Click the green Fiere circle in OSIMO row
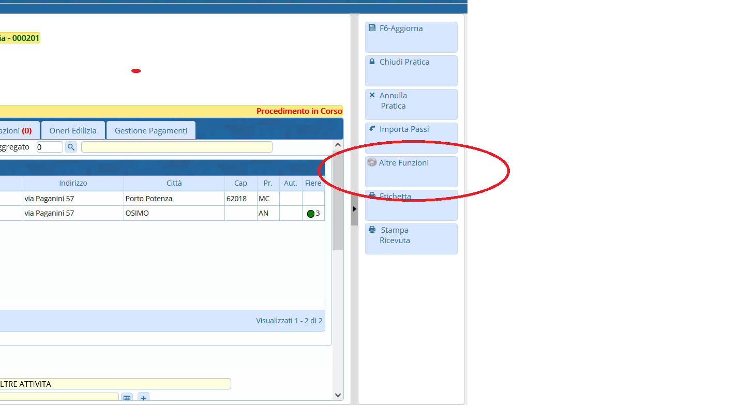Viewport: 739px width, 406px height. coord(310,214)
